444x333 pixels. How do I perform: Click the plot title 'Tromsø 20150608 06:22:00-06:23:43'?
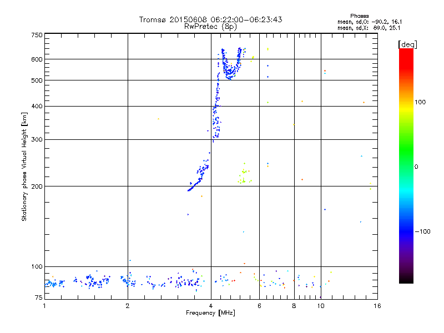[x=210, y=19]
